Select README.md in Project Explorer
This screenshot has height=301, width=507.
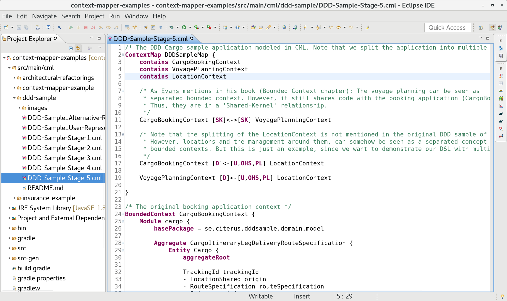(x=45, y=188)
